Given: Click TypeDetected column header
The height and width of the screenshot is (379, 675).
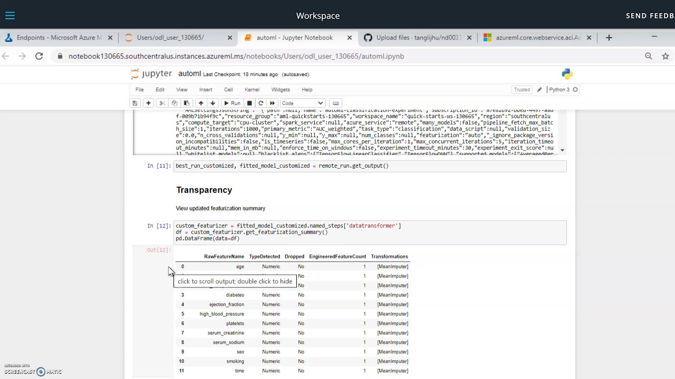Looking at the screenshot, I should 264,256.
